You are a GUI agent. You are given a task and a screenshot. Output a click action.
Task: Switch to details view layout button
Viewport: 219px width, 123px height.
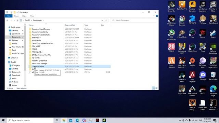[153, 88]
